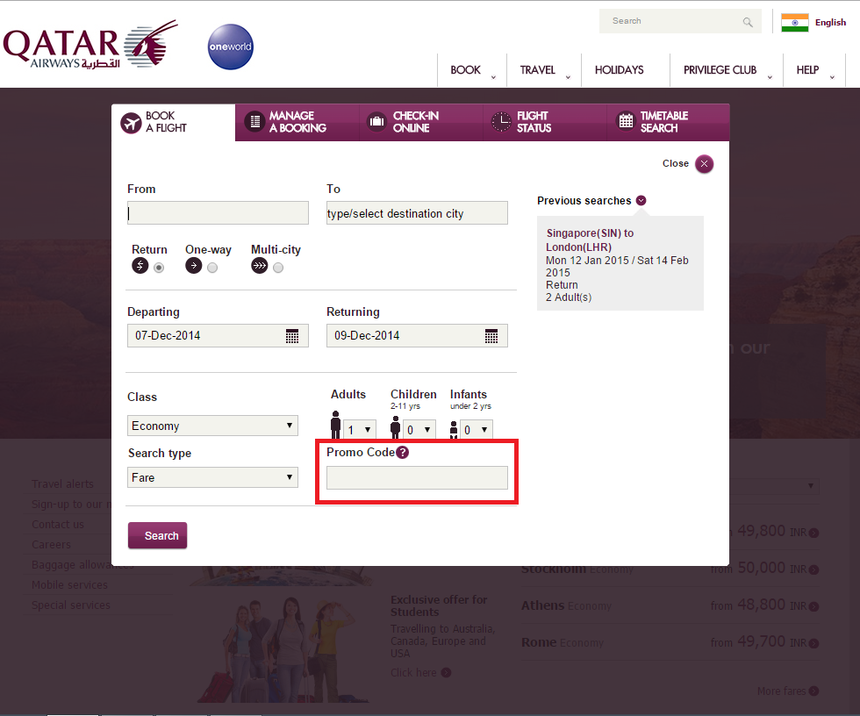Switch to the Timetable Search tab

point(668,122)
